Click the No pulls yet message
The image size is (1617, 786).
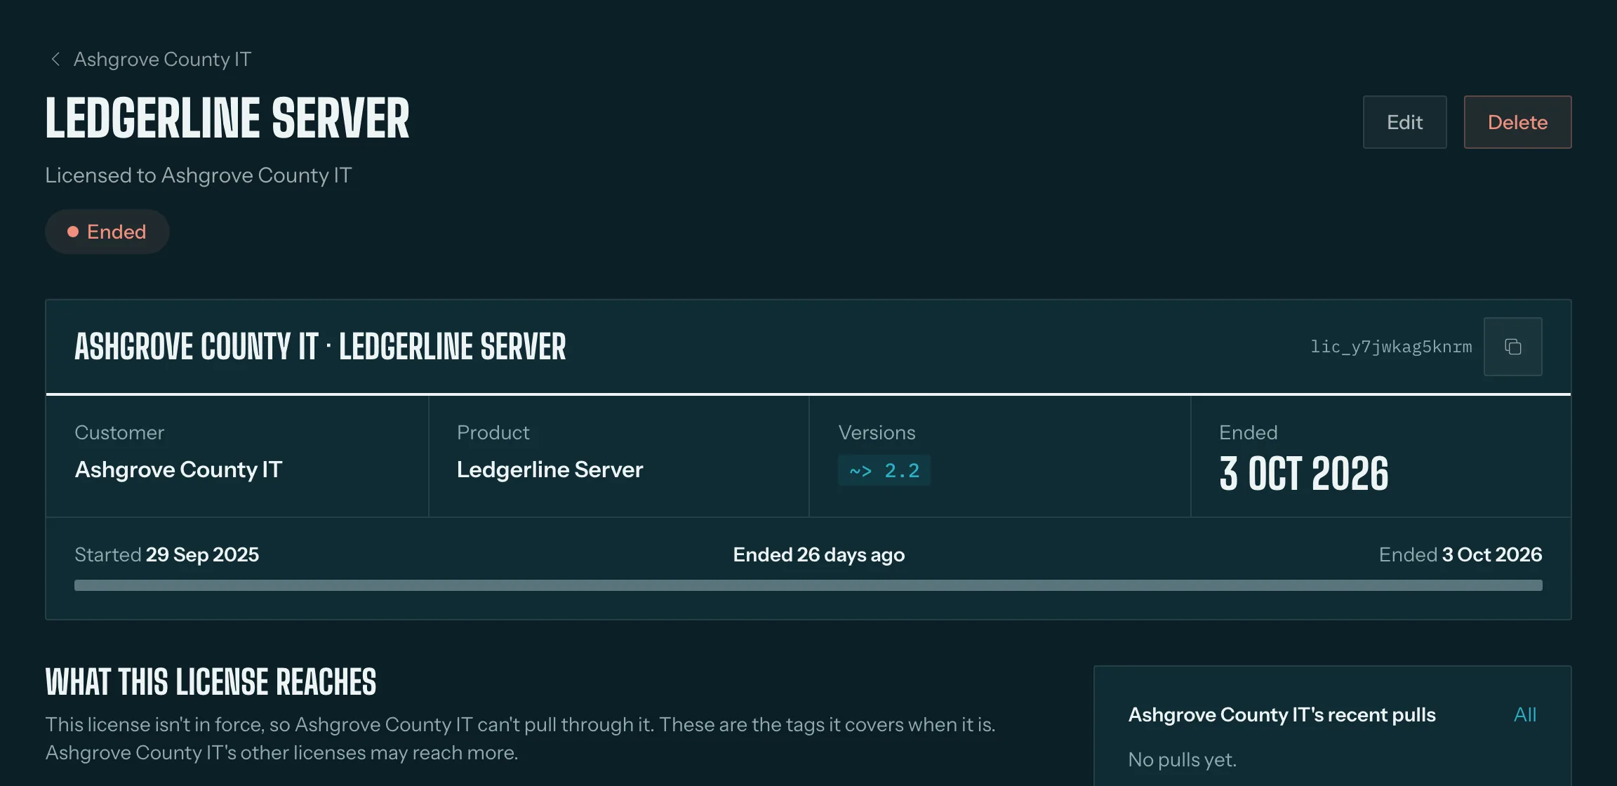1182,759
